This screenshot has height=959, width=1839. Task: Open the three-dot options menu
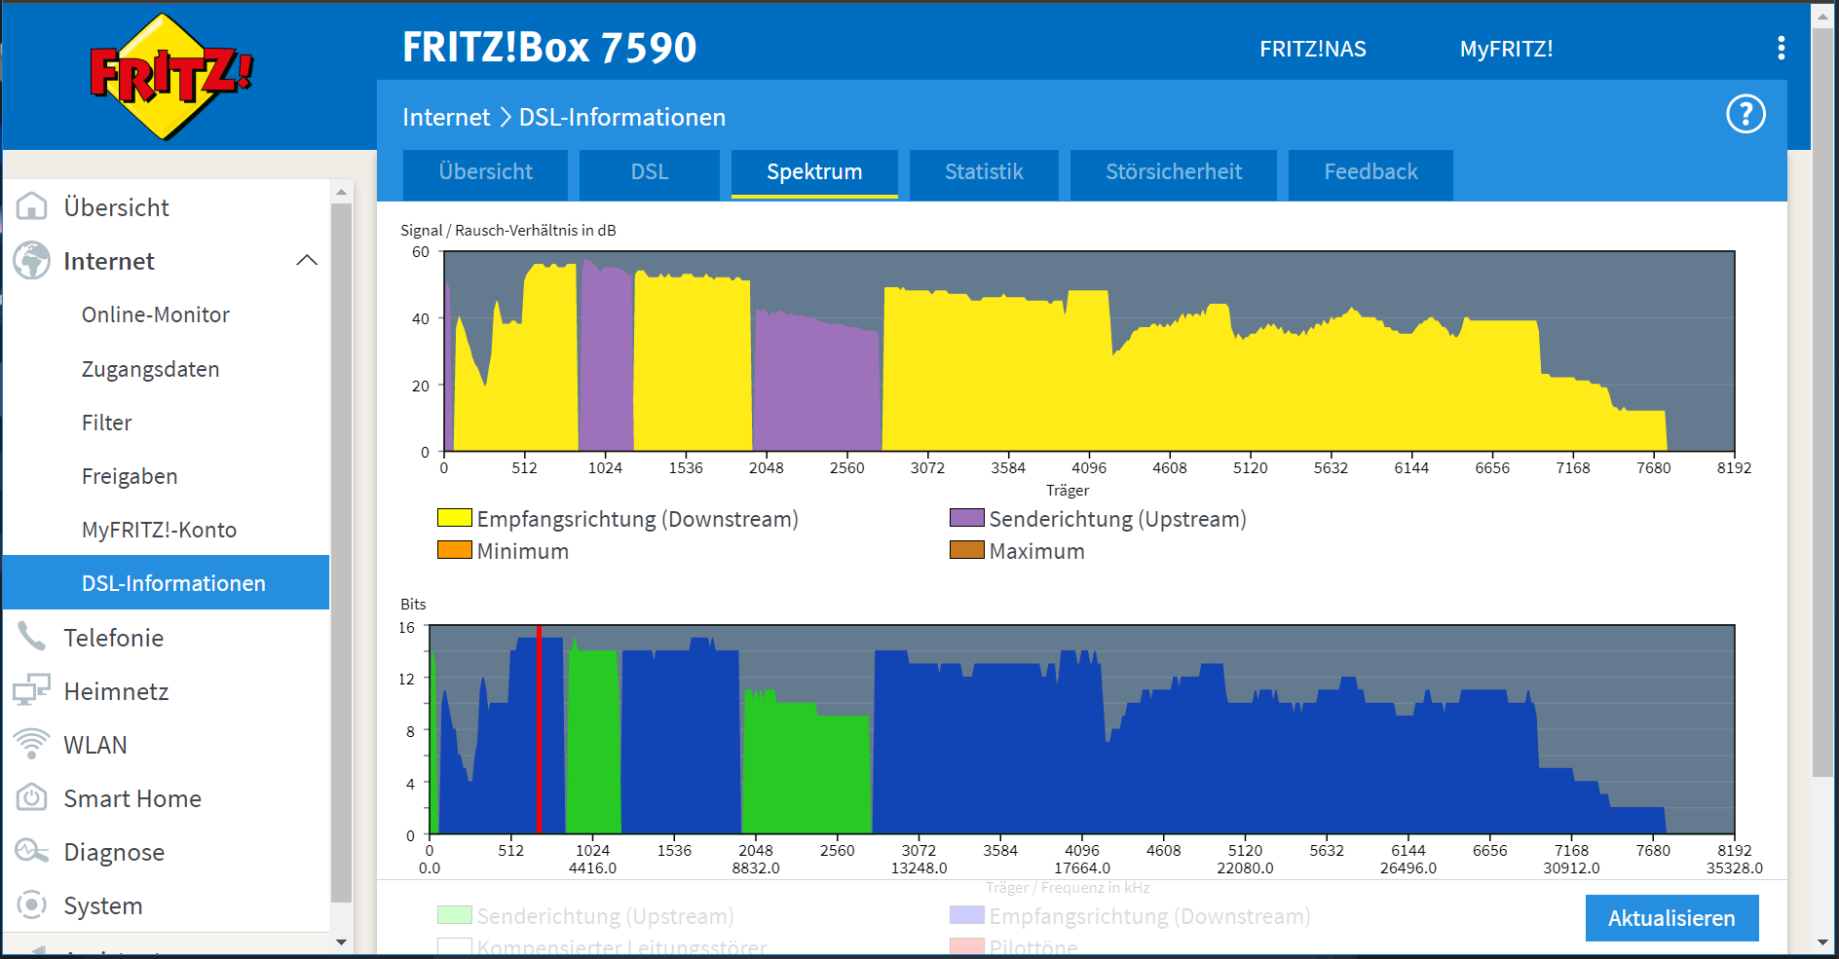click(1782, 48)
